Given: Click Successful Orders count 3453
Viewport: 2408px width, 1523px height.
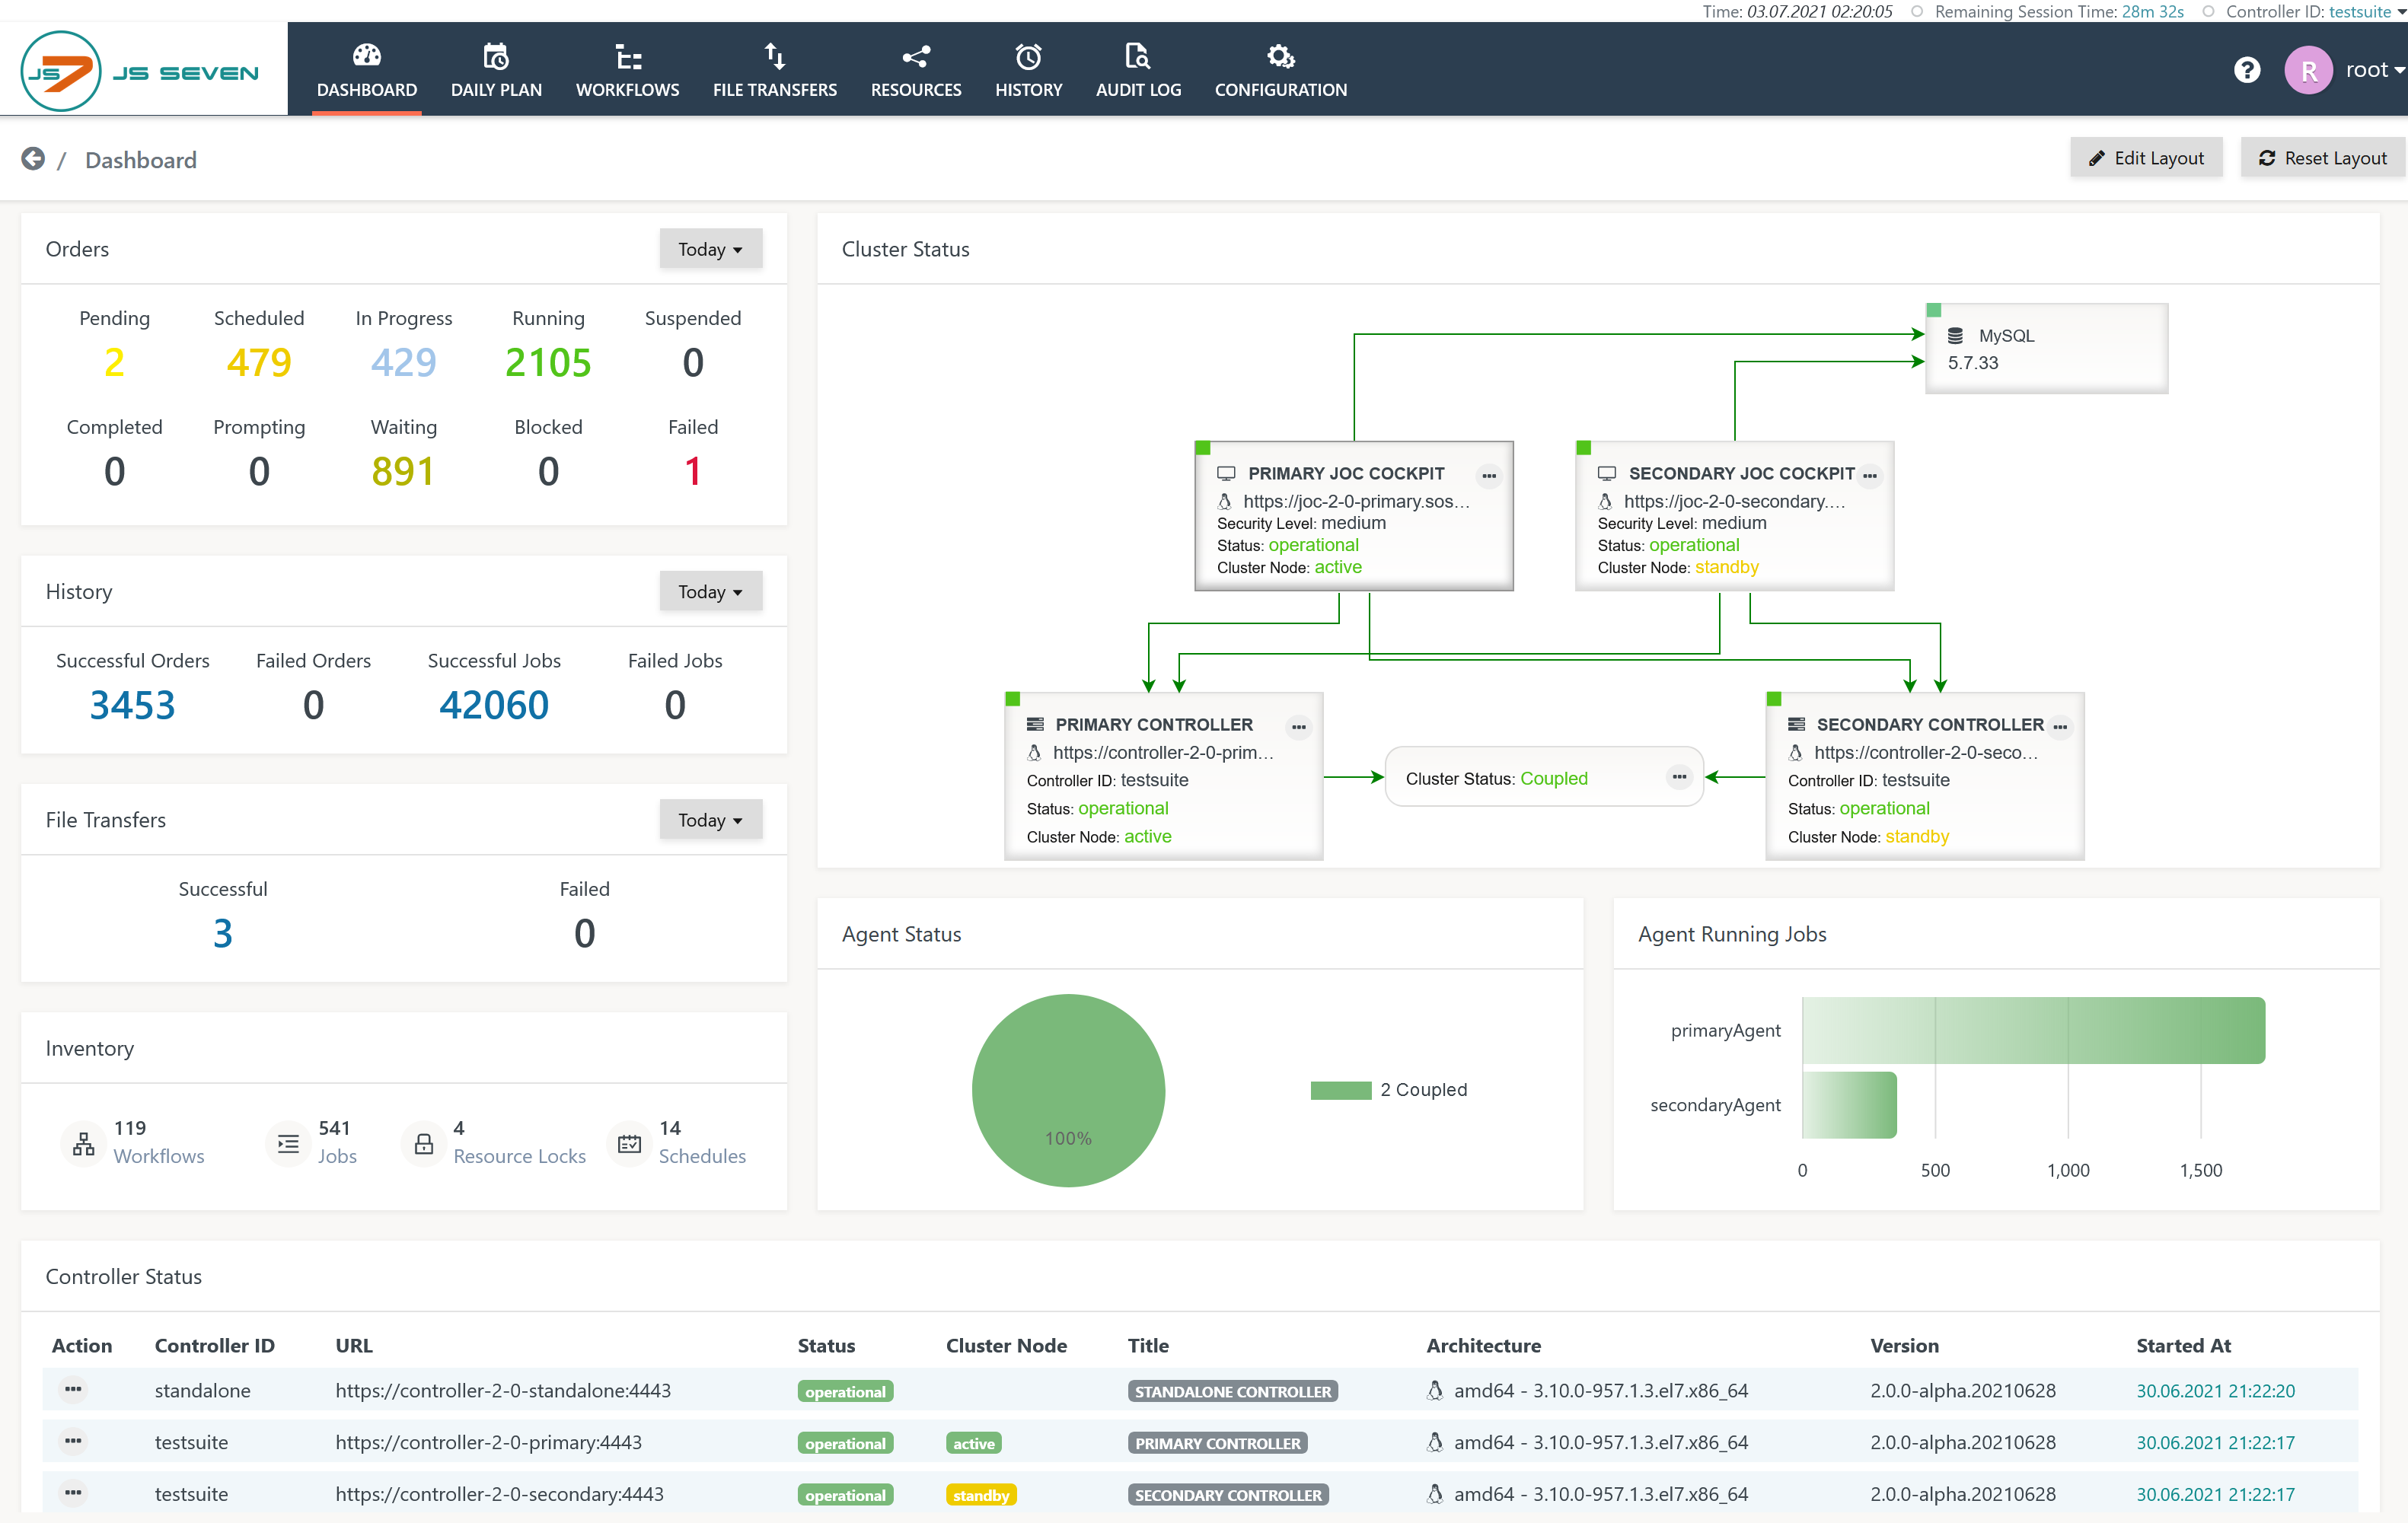Looking at the screenshot, I should [133, 705].
